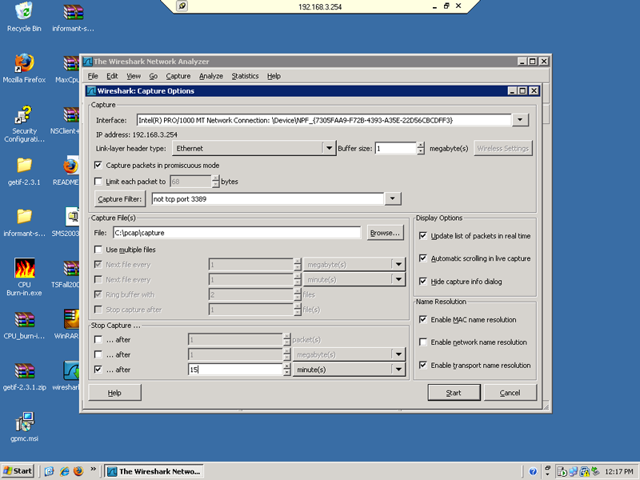This screenshot has height=480, width=640.
Task: Open the Go menu
Action: 153,76
